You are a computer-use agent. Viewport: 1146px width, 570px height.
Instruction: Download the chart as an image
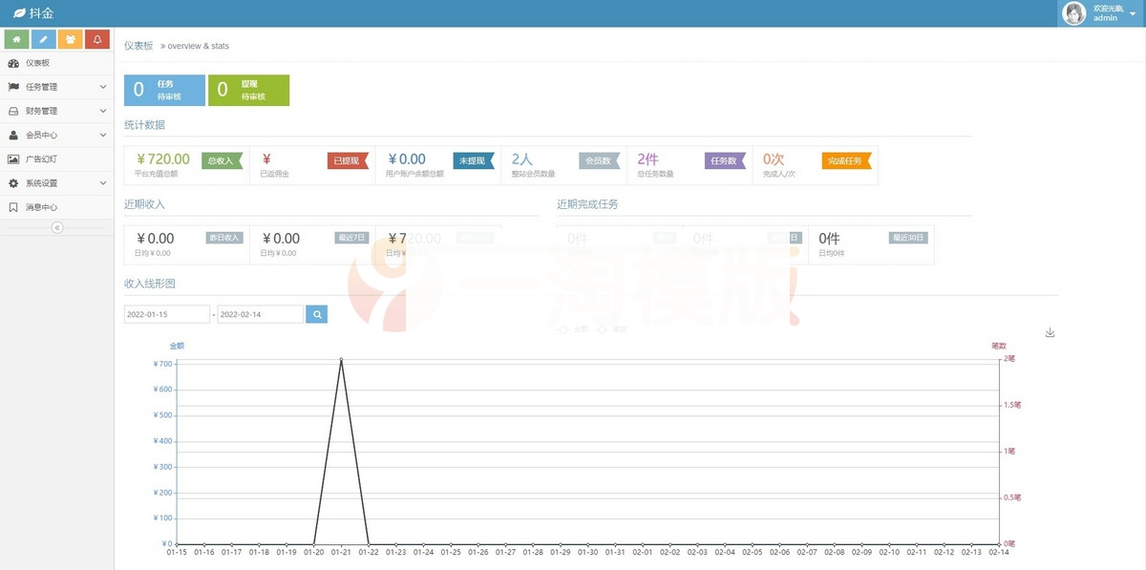pyautogui.click(x=1050, y=332)
